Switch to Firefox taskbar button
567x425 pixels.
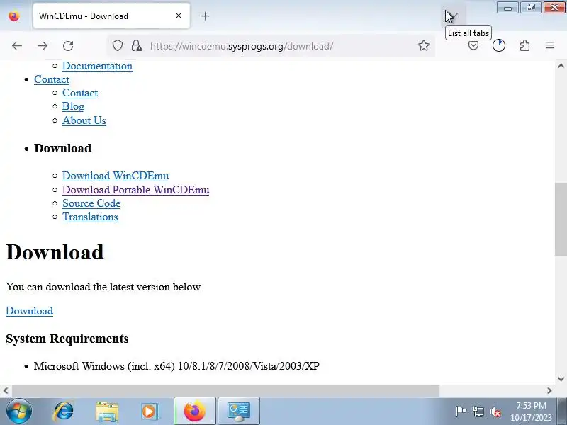pos(194,412)
